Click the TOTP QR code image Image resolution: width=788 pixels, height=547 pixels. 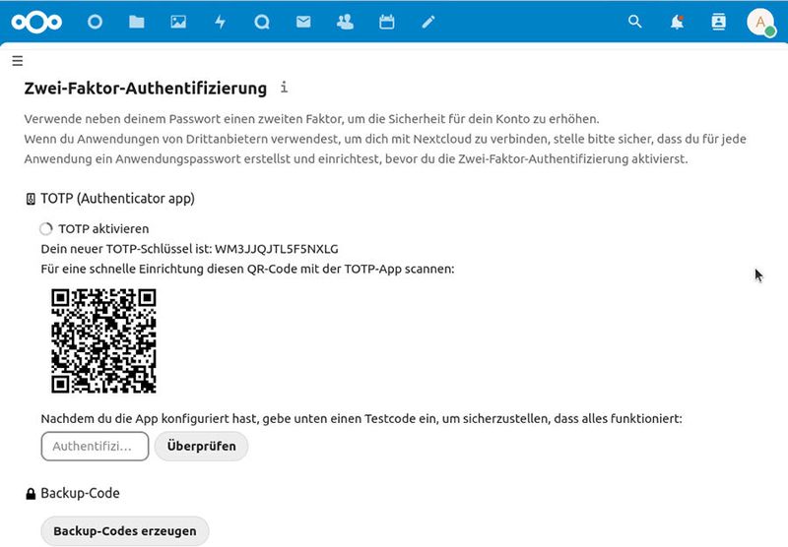tap(103, 340)
